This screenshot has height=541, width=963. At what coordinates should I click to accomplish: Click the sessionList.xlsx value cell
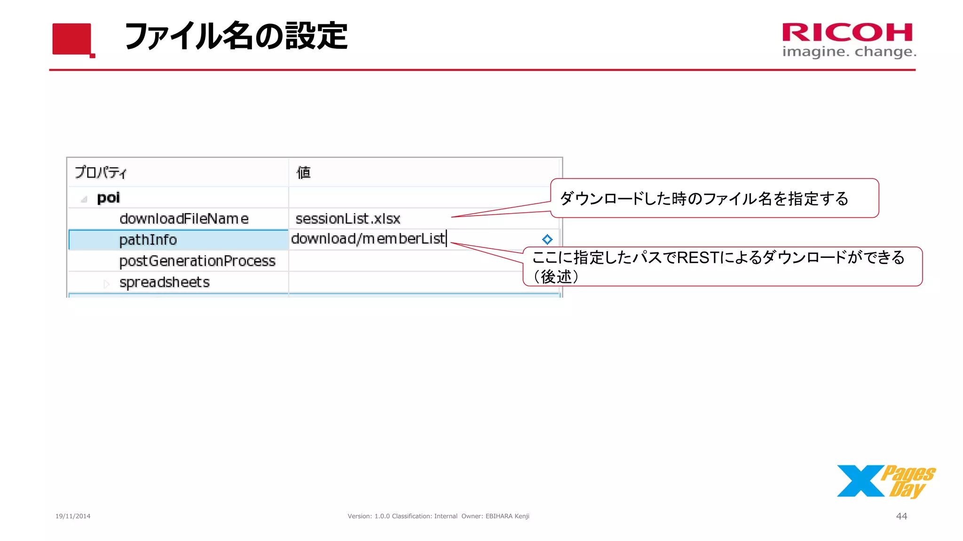424,219
